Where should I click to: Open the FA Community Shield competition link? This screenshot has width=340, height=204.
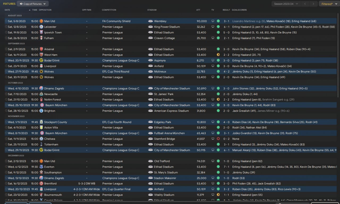tap(116, 21)
